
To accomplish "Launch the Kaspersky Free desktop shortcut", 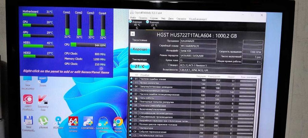I will (43, 102).
